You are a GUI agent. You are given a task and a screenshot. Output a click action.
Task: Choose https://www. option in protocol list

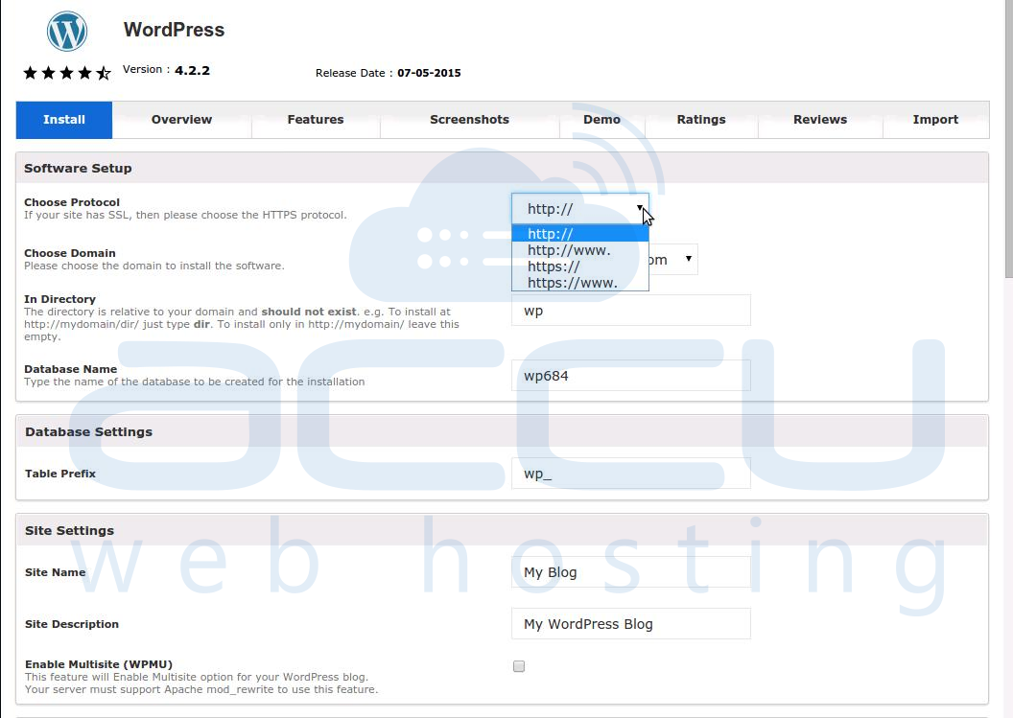point(580,282)
